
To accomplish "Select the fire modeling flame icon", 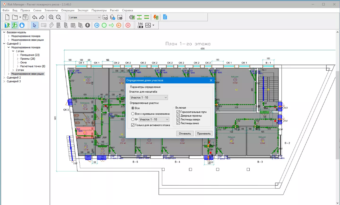I will pos(22,25).
